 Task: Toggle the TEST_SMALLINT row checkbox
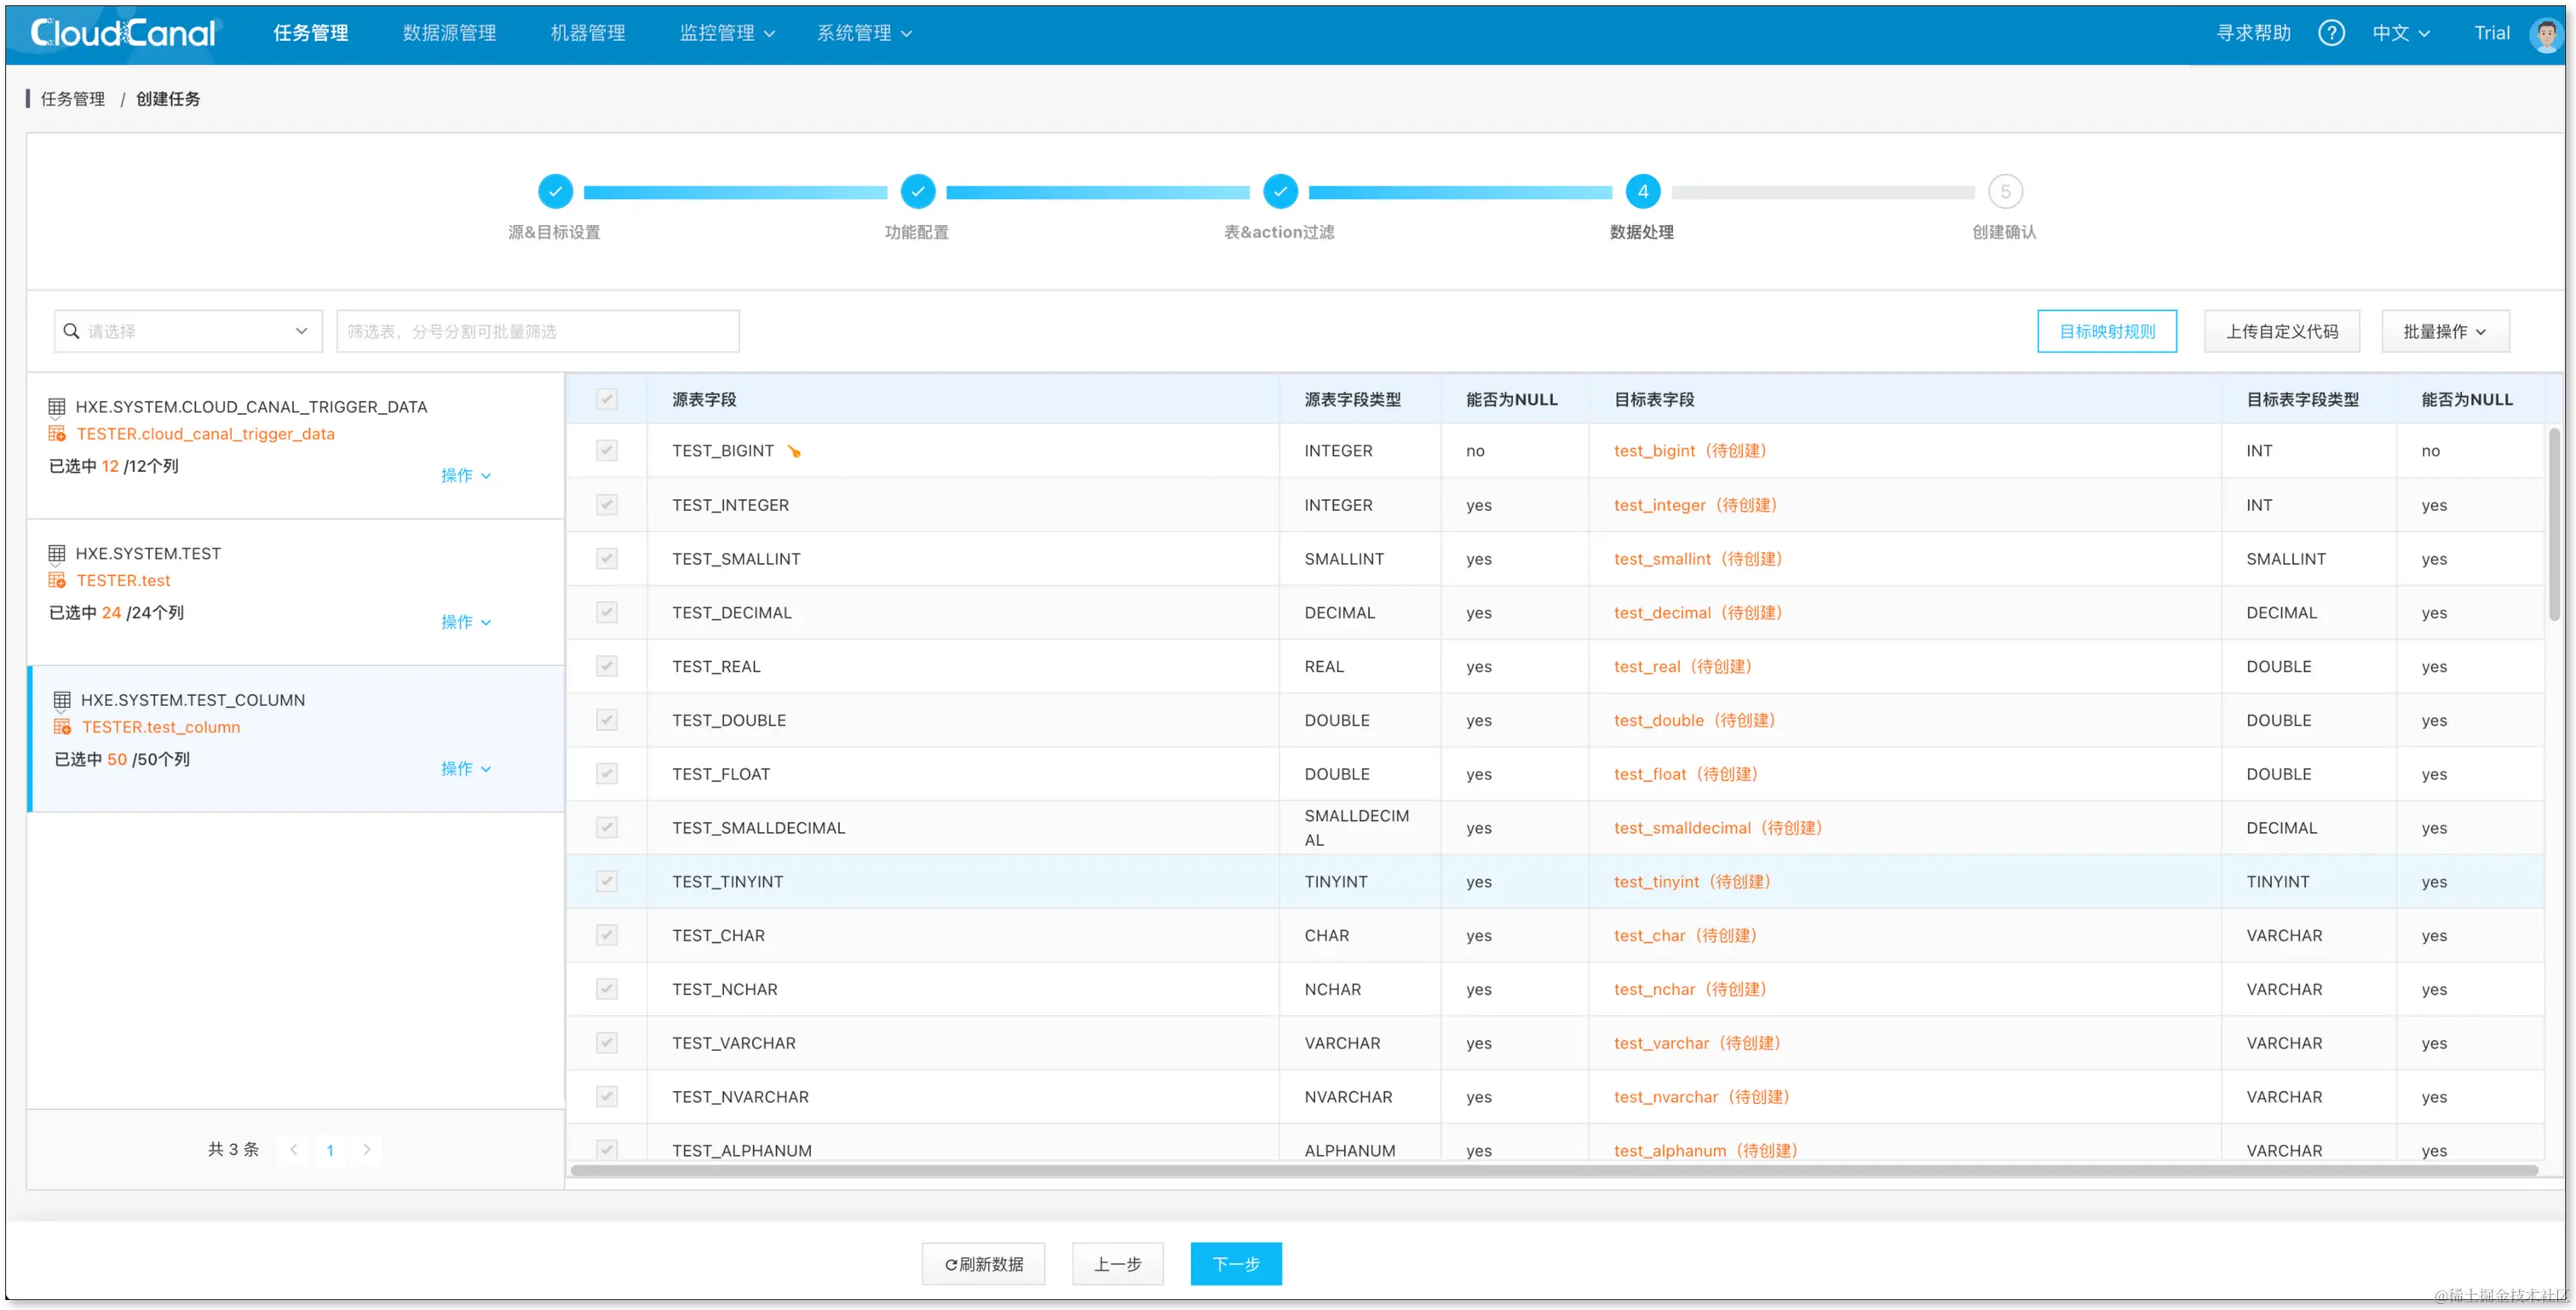click(x=607, y=559)
